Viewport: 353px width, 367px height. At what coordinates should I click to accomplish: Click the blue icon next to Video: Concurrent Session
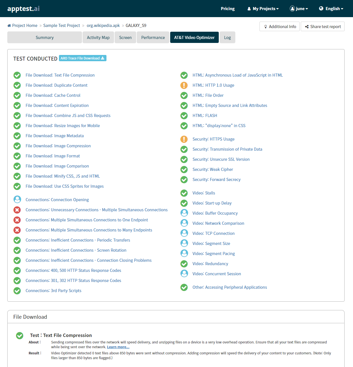(x=184, y=274)
